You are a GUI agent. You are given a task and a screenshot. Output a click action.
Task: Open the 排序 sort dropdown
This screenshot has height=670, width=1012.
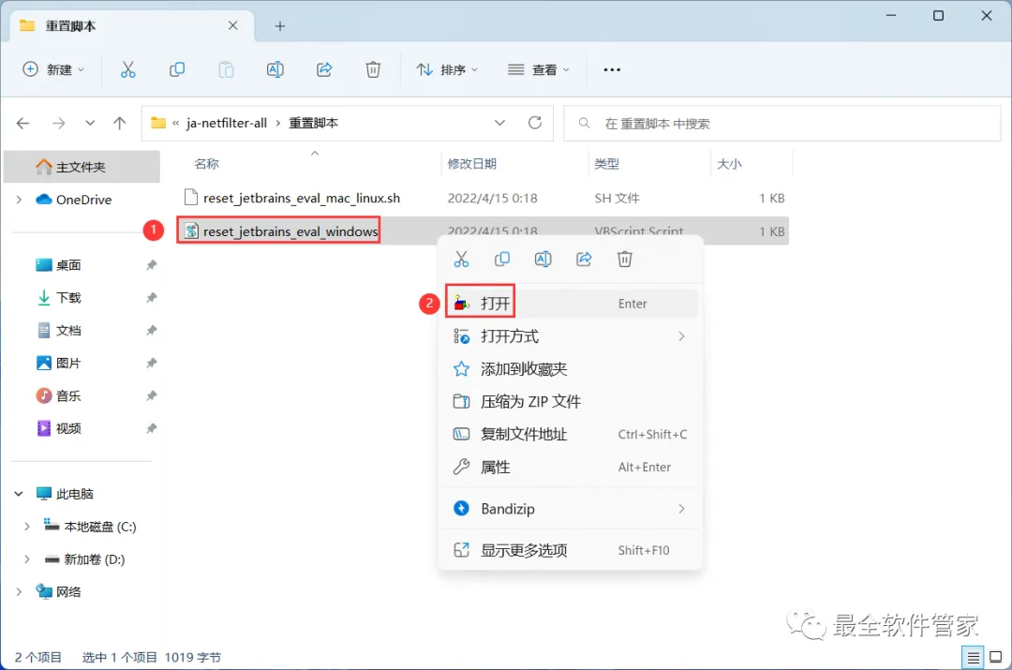point(447,69)
